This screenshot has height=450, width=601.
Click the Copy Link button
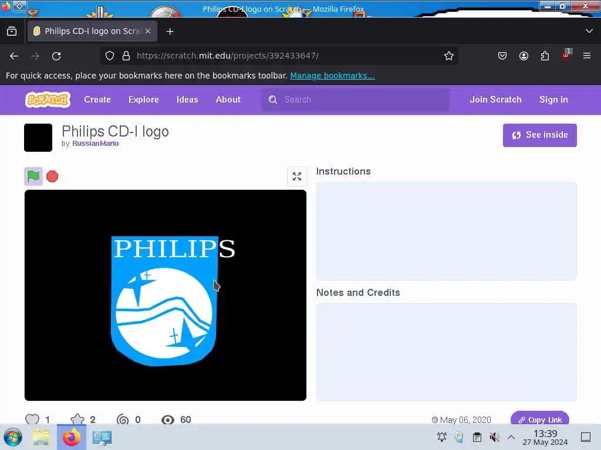(x=540, y=420)
